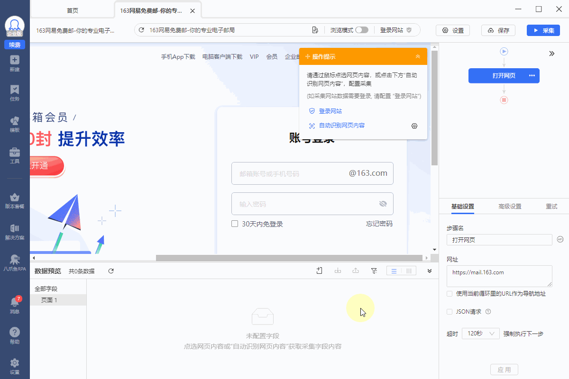Click the edit-page icon in address bar
This screenshot has width=569, height=379.
(x=315, y=30)
